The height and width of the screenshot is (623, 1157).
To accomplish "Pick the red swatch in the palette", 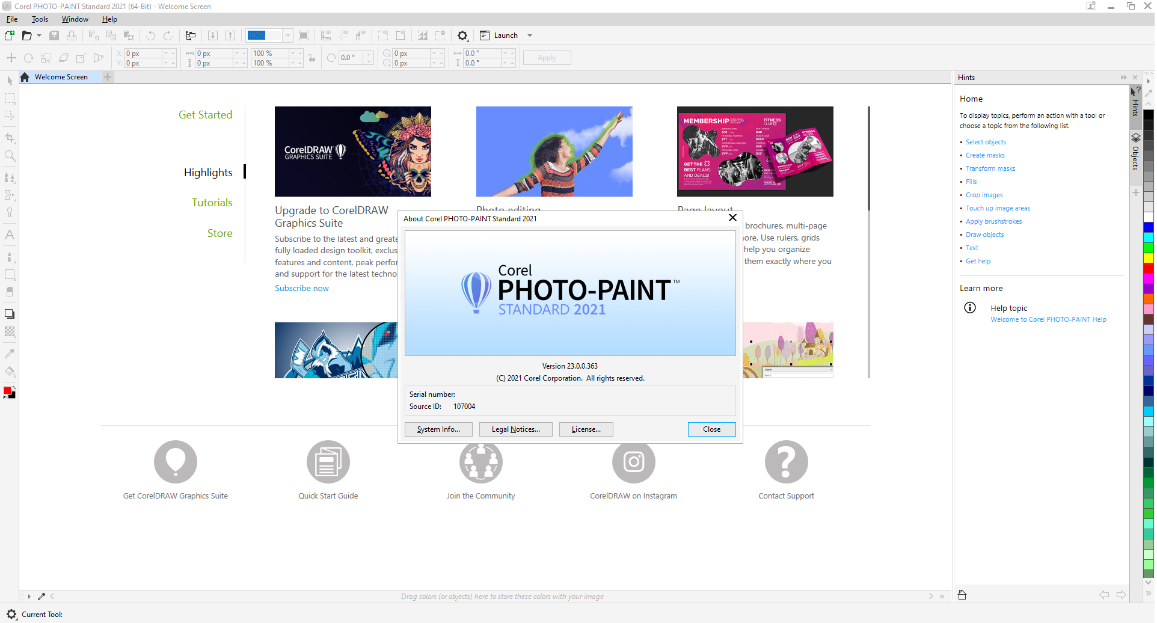I will tap(1149, 268).
